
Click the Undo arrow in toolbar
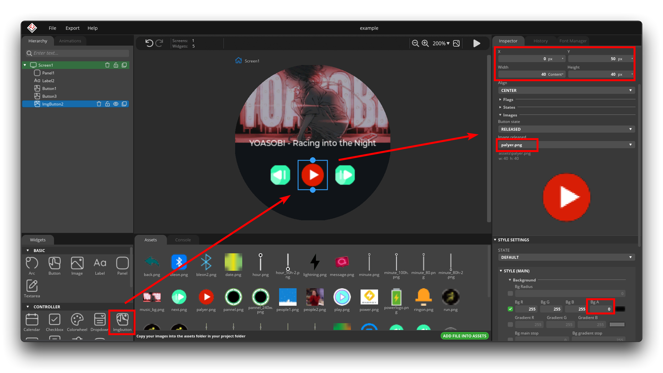pos(149,43)
